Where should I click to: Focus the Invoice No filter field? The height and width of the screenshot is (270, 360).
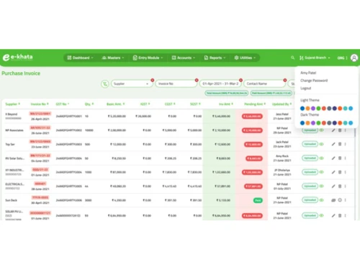176,84
